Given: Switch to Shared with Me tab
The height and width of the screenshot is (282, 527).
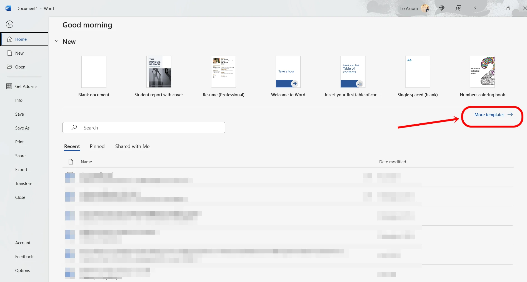Looking at the screenshot, I should pos(132,146).
